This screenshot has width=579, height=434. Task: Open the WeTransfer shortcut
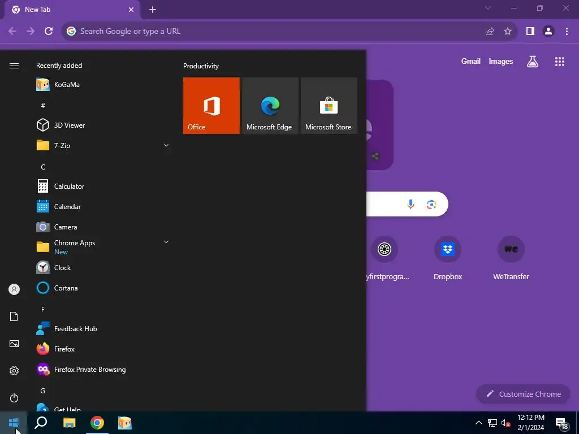tap(511, 259)
